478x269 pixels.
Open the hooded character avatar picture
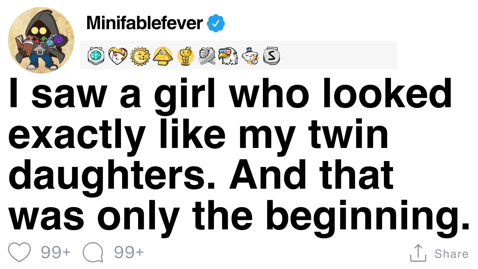point(41,40)
